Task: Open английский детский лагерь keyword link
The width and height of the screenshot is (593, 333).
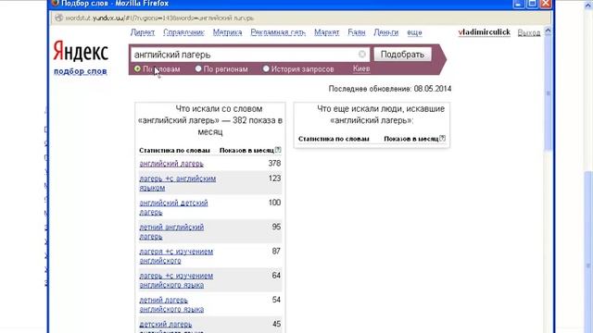Action: tap(173, 207)
